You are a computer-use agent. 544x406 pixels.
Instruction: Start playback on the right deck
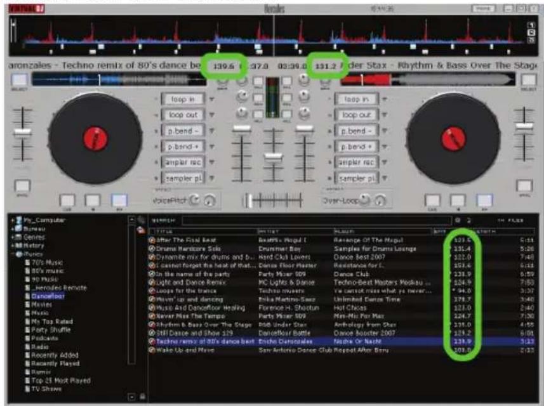(484, 200)
